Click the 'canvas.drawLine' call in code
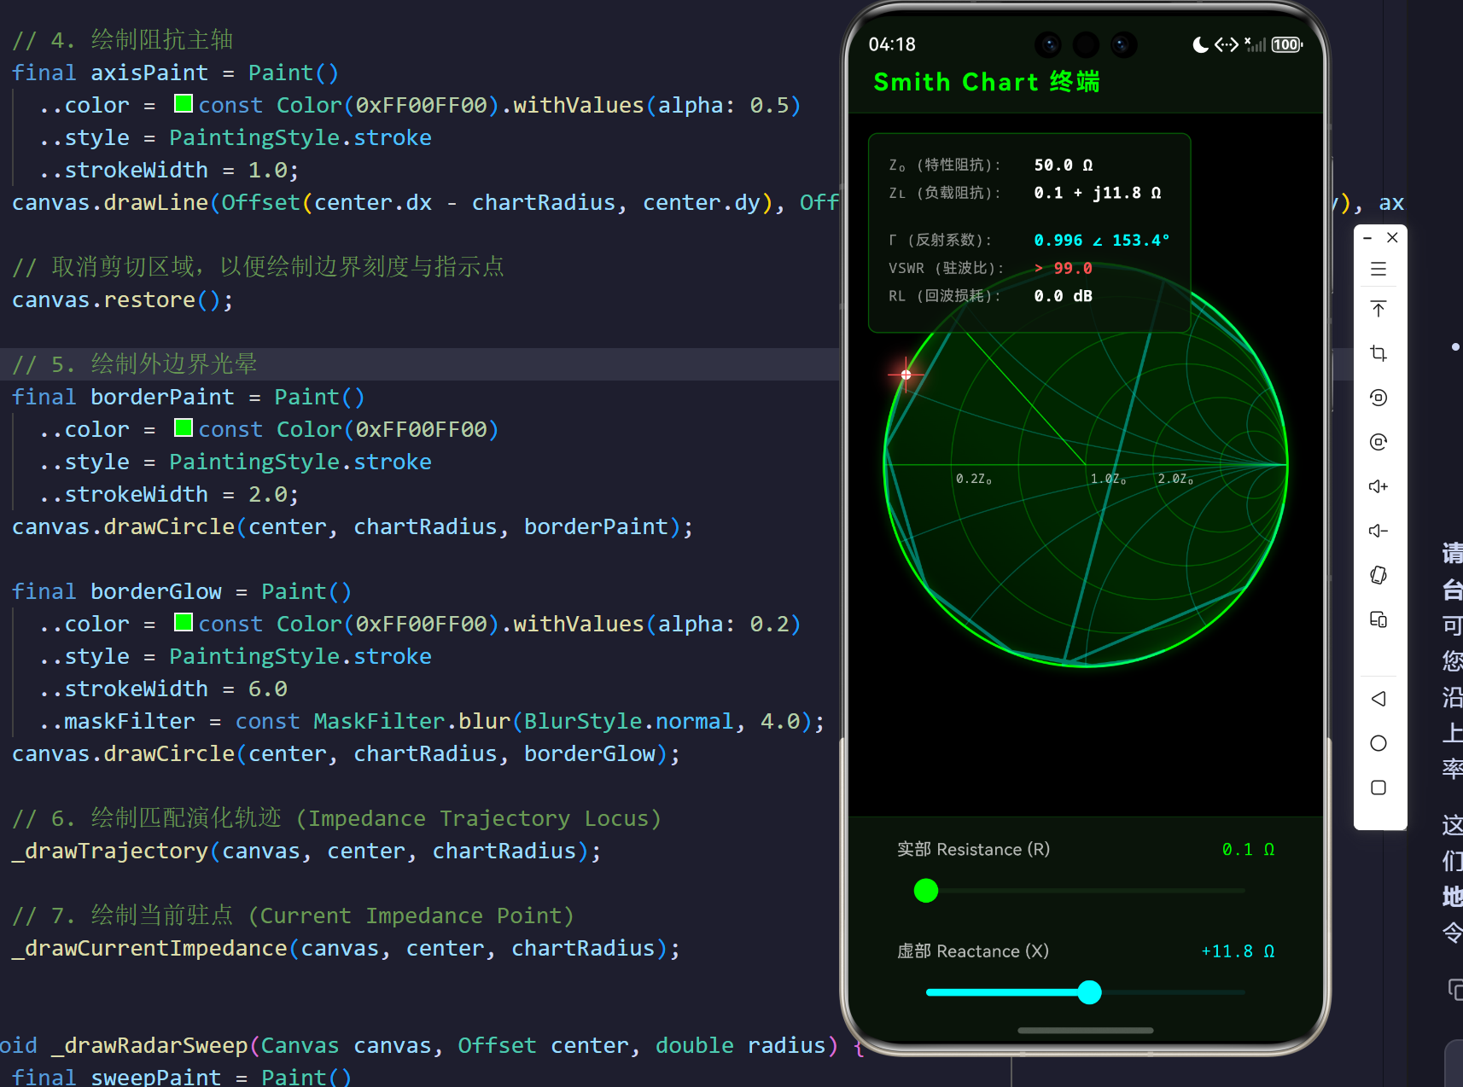The height and width of the screenshot is (1087, 1463). 110,202
